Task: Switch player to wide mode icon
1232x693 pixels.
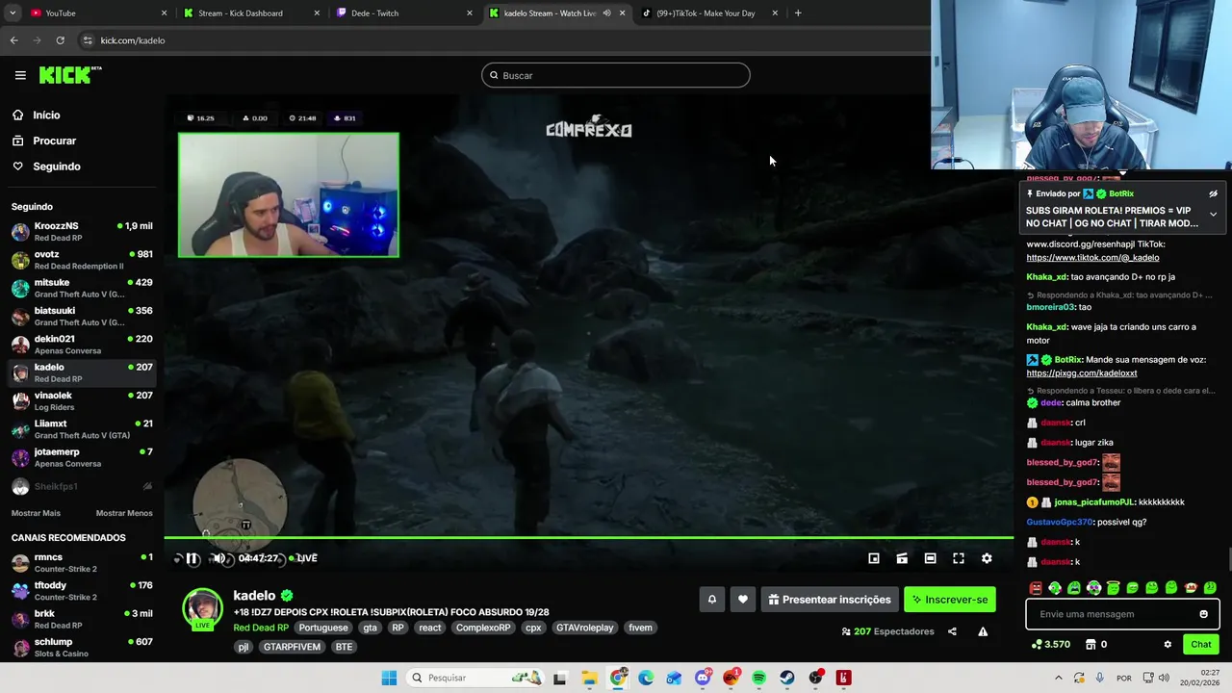Action: pyautogui.click(x=930, y=558)
